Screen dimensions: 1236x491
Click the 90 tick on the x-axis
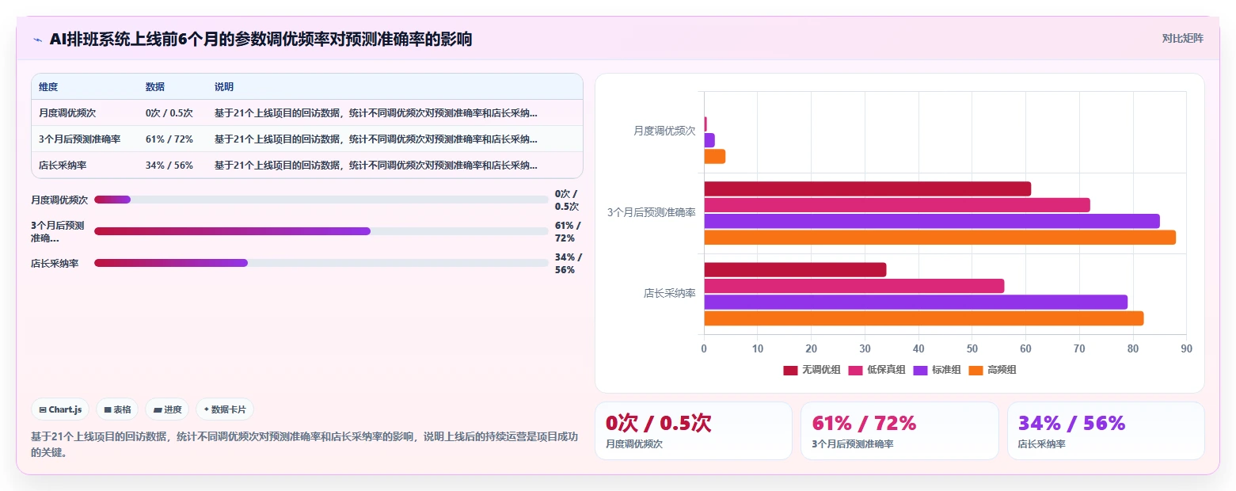point(1185,348)
